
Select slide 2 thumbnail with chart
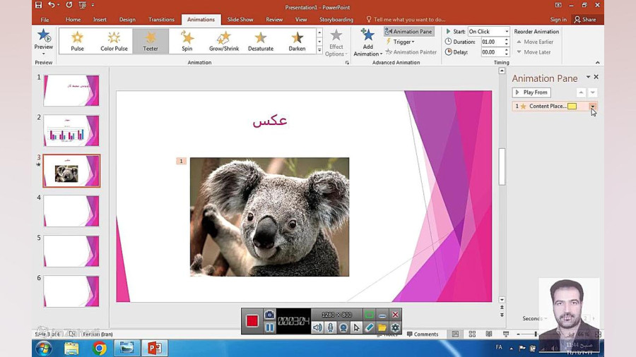click(x=71, y=131)
